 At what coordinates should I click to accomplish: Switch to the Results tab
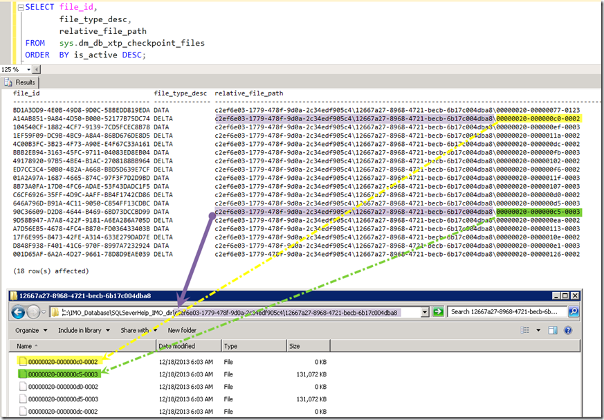click(21, 82)
